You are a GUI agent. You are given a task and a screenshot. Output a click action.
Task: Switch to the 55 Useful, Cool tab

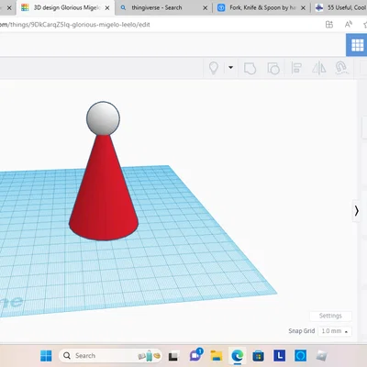[341, 7]
